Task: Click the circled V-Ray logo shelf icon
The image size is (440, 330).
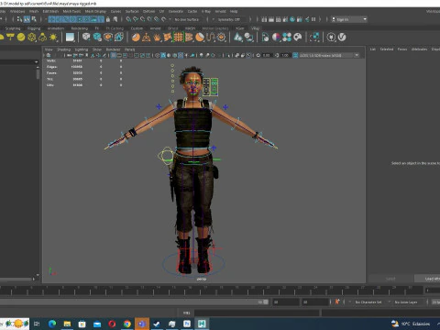Action: point(342,38)
